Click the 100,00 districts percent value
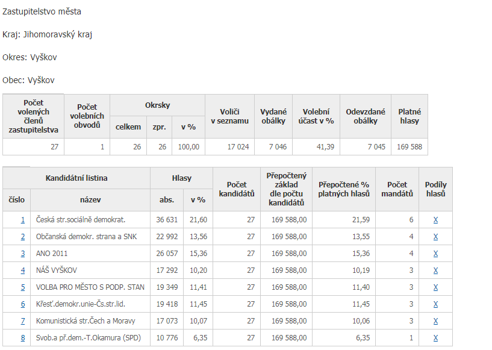Image resolution: width=492 pixels, height=350 pixels. click(x=188, y=147)
